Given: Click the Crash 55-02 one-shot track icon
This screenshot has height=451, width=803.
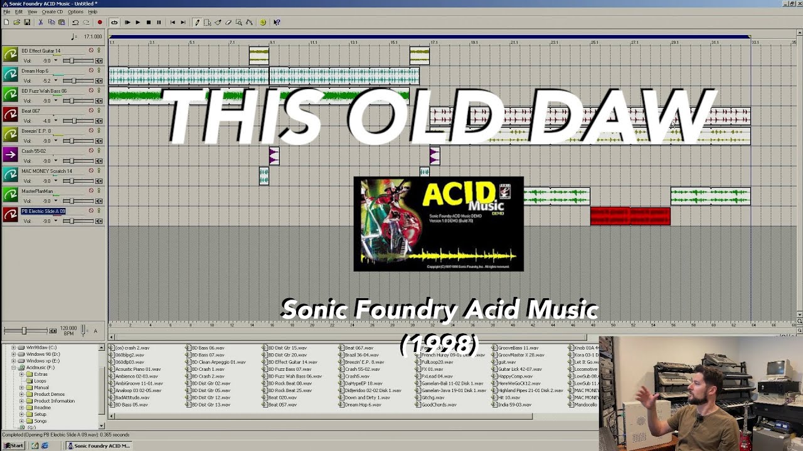Looking at the screenshot, I should pyautogui.click(x=10, y=155).
